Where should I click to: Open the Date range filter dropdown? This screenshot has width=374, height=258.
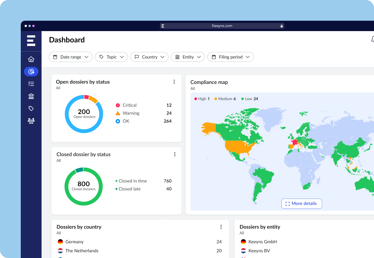coord(71,57)
